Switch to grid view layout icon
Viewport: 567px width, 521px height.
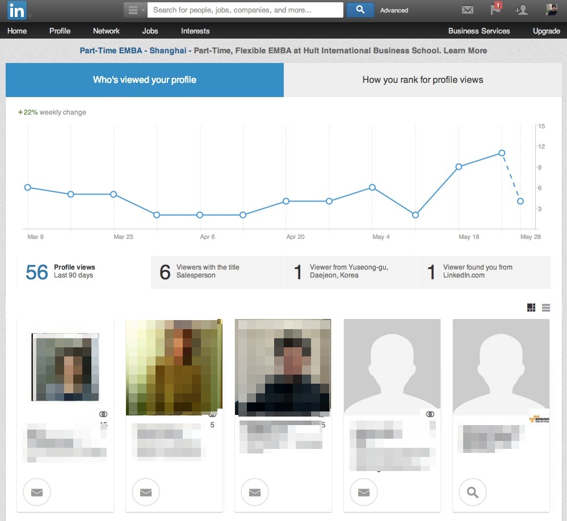click(531, 308)
